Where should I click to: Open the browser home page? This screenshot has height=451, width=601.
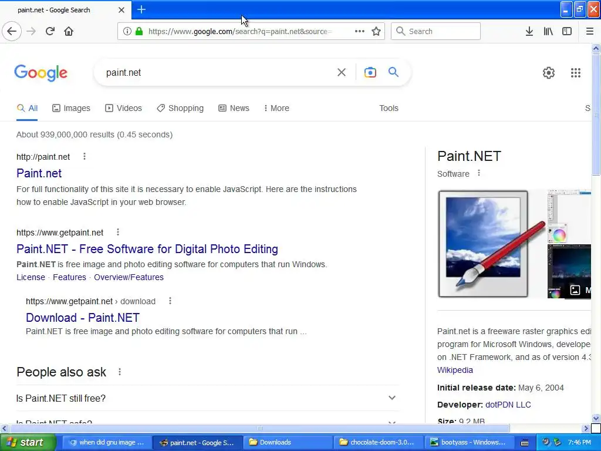[x=69, y=32]
